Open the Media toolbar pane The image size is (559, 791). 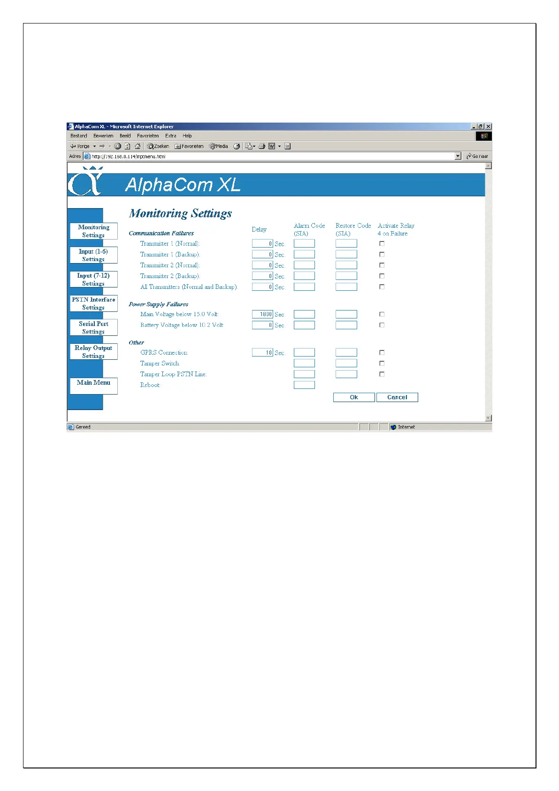tap(219, 146)
